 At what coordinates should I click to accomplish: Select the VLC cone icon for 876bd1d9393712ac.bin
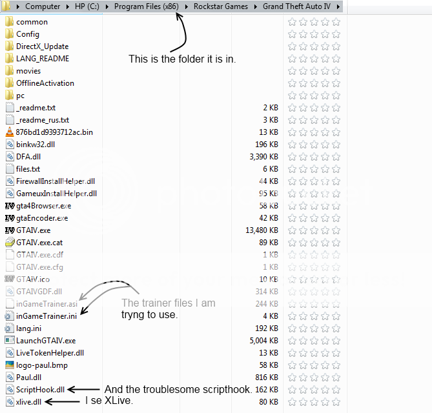coord(9,132)
